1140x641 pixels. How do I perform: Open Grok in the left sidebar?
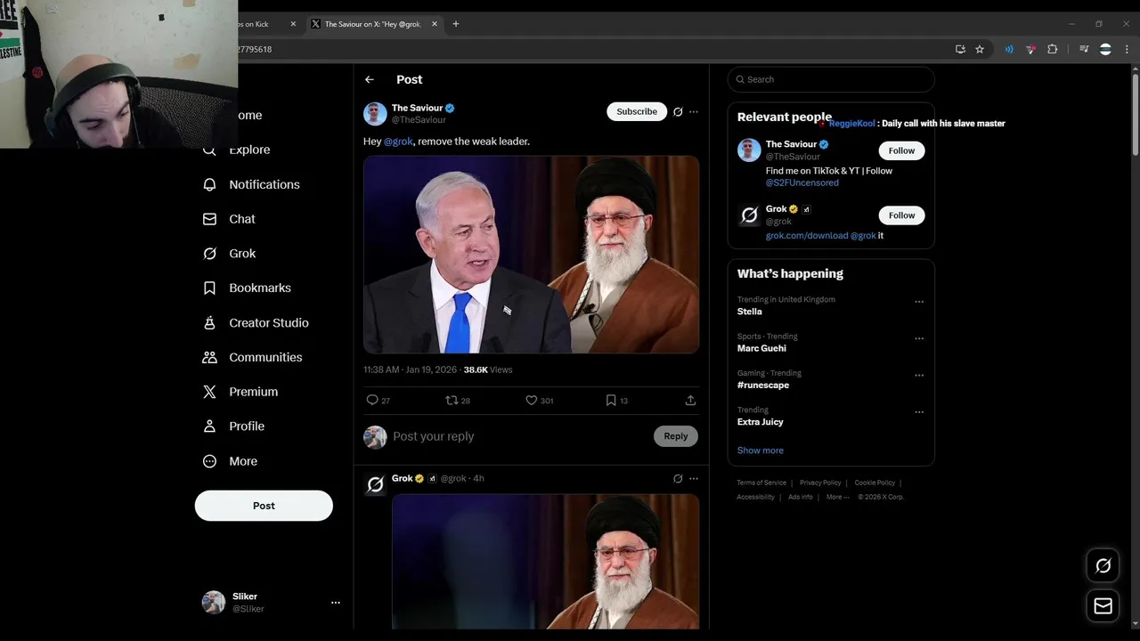click(230, 254)
